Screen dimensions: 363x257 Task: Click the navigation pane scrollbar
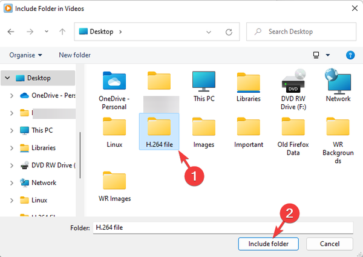click(x=80, y=155)
